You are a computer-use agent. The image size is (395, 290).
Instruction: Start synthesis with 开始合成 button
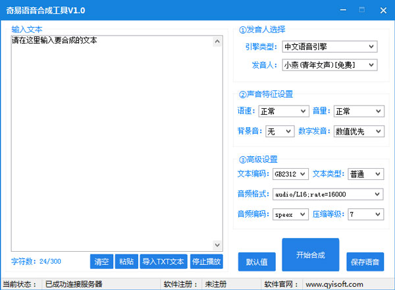311,254
